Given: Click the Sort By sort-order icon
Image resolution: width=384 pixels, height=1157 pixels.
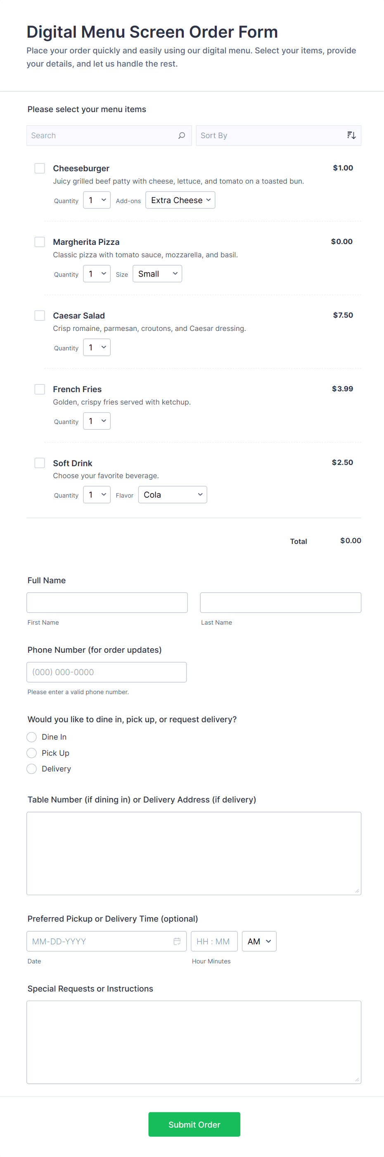Looking at the screenshot, I should [351, 136].
